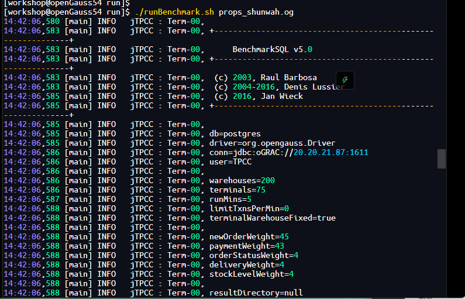Click the paymentWeight=43 line
Screen dimensions: 465x299
pyautogui.click(x=247, y=246)
